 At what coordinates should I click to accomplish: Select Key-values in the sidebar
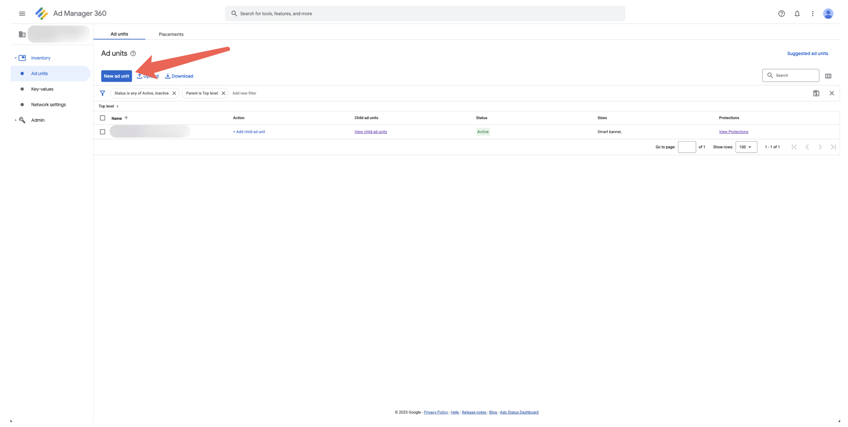coord(42,89)
